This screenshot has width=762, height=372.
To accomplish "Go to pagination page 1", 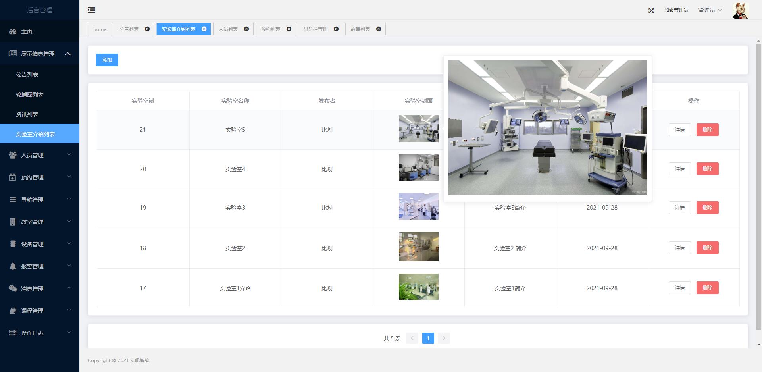I will (x=428, y=338).
